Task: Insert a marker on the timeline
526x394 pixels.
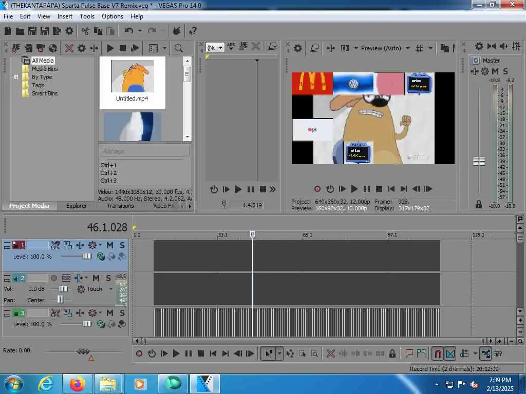Action: 409,353
